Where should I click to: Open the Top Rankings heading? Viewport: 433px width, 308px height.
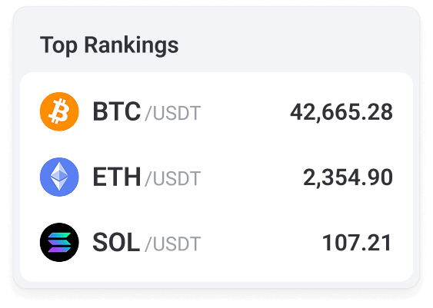point(109,45)
